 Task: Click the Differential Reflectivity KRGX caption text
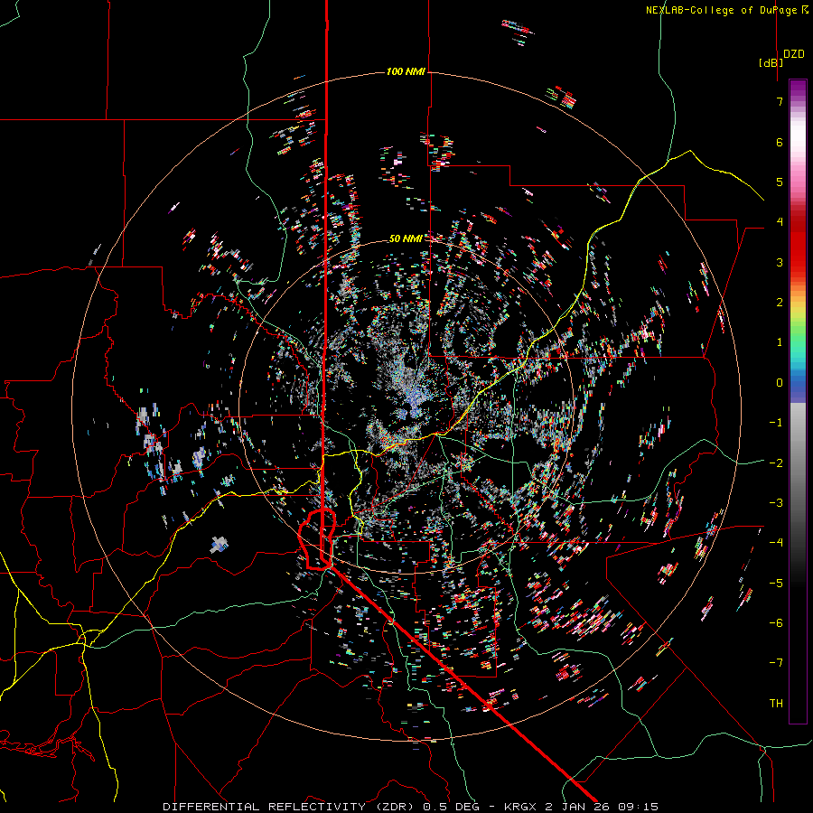click(x=411, y=807)
